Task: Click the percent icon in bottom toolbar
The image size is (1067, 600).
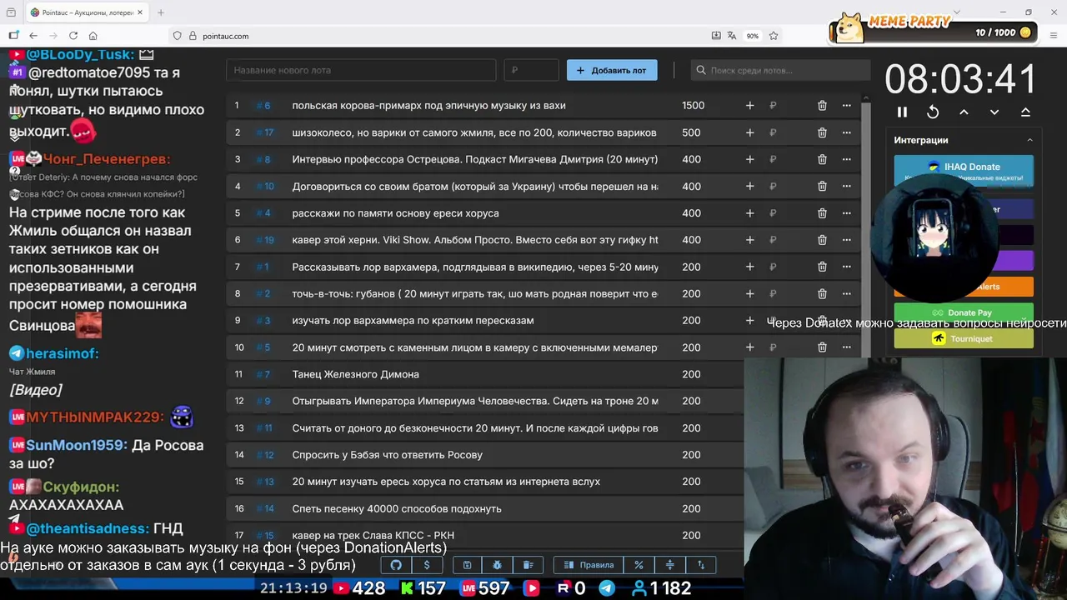Action: coord(639,565)
